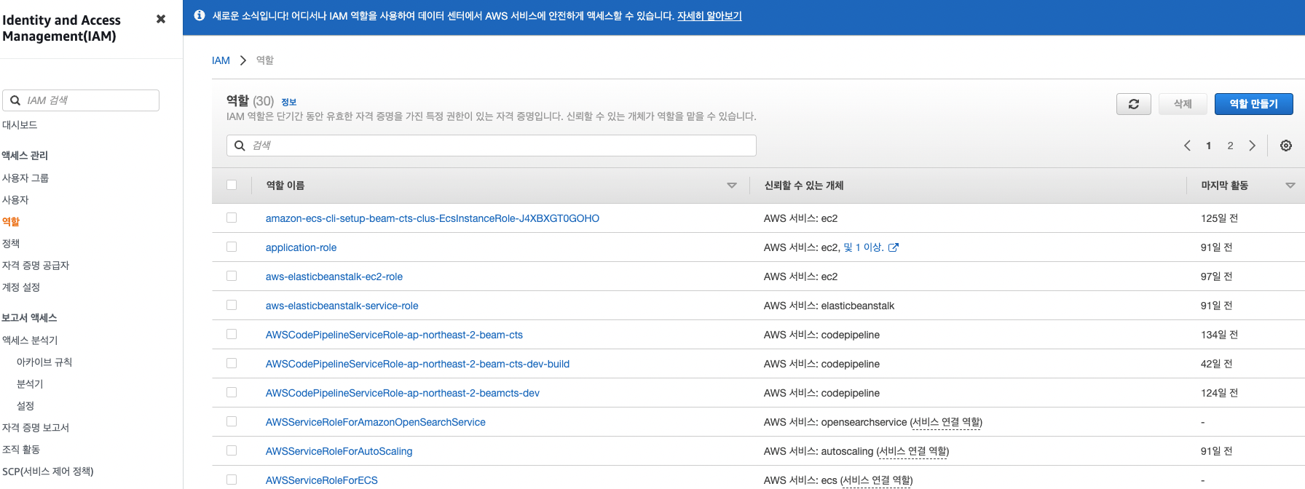Click 역할 만들기 button
The width and height of the screenshot is (1305, 489).
[x=1254, y=104]
